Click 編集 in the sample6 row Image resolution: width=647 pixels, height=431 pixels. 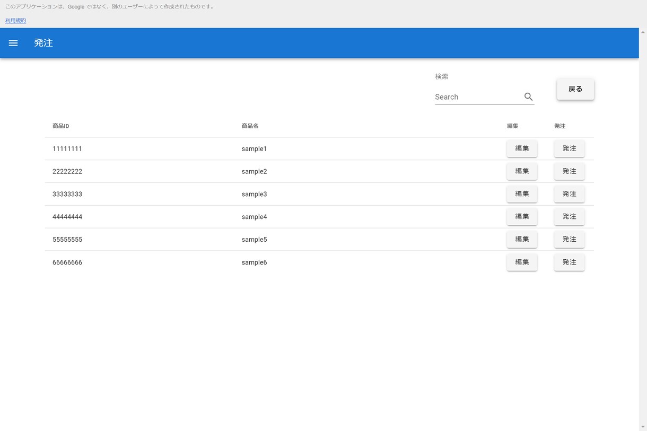click(x=522, y=262)
